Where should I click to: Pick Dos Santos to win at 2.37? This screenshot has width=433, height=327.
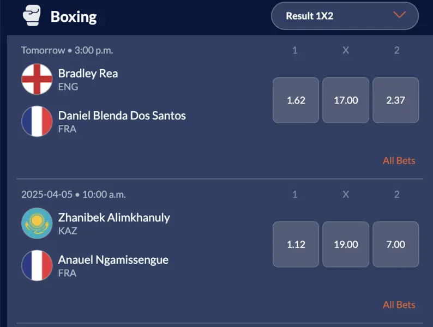click(x=396, y=100)
